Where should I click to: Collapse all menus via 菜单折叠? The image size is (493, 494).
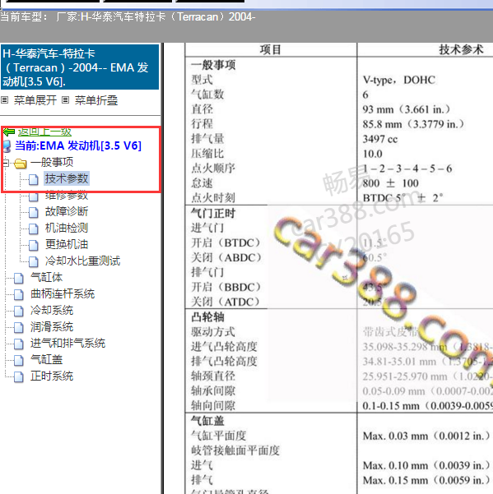pyautogui.click(x=96, y=100)
